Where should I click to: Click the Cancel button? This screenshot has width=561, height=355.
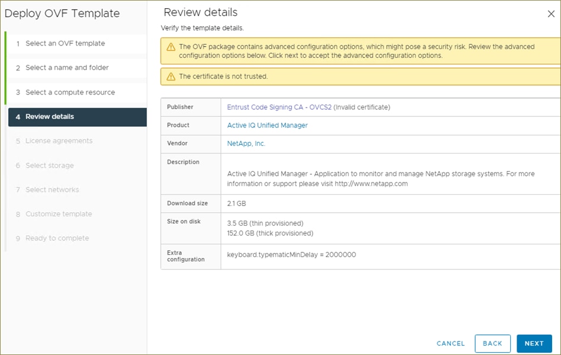tap(450, 344)
